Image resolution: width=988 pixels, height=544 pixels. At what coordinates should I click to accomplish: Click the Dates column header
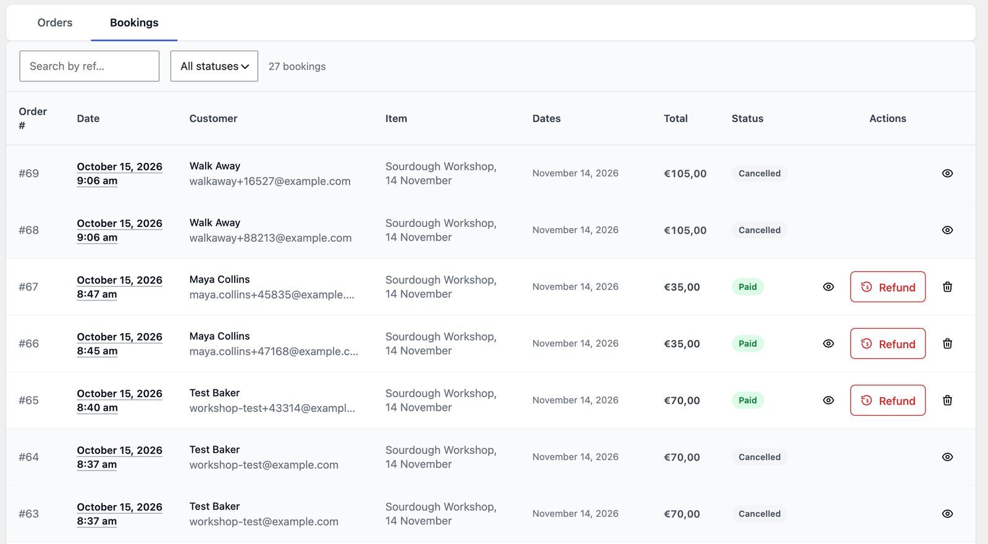(x=546, y=118)
